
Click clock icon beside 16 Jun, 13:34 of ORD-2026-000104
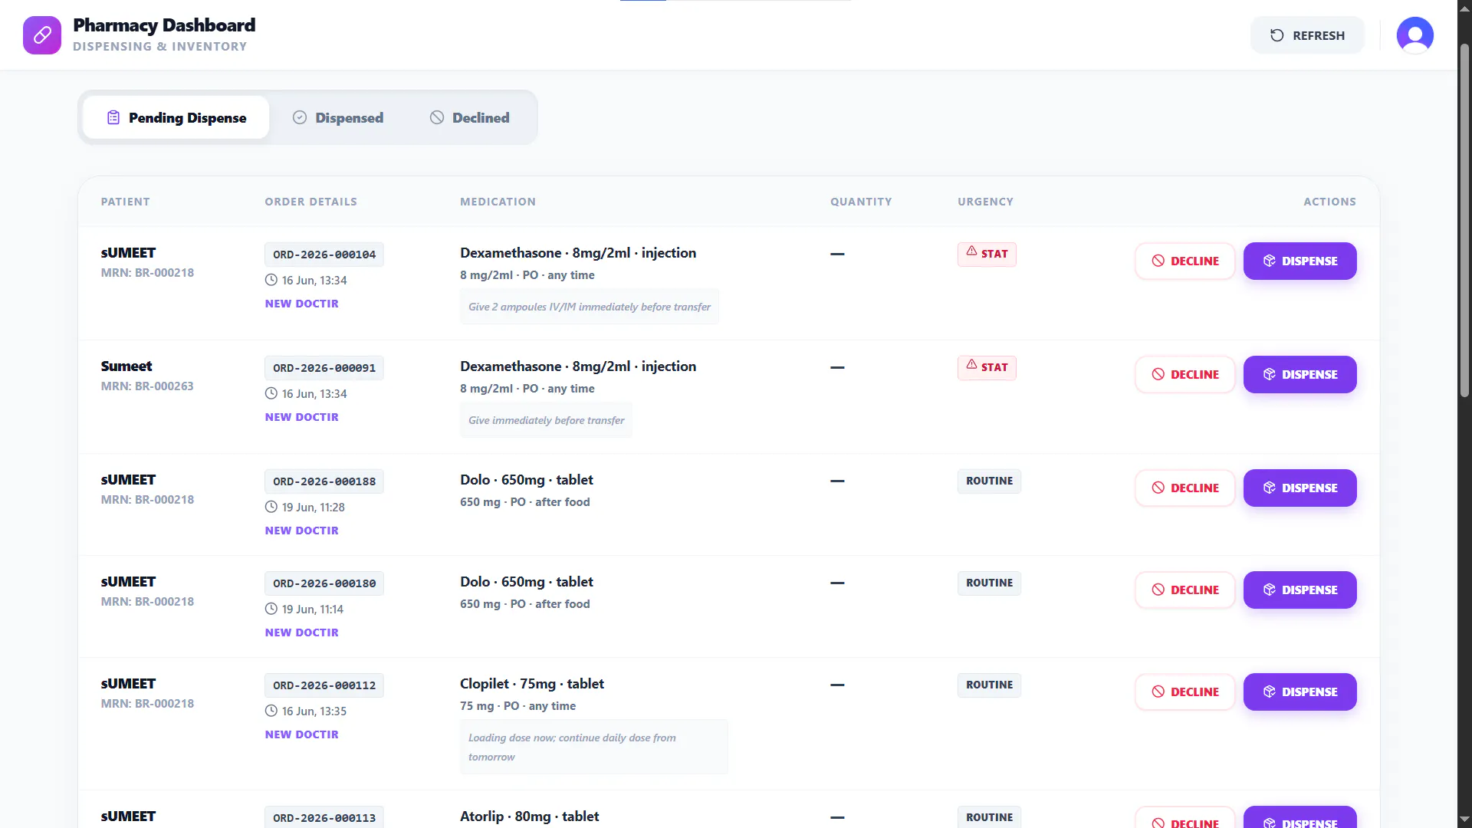[x=271, y=280]
